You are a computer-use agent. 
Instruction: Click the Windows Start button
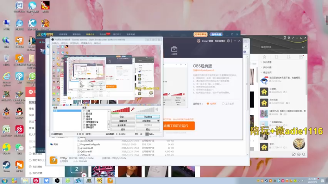click(x=5, y=180)
